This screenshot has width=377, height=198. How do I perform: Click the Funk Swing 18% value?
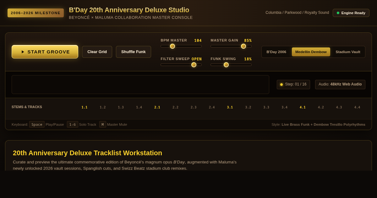pyautogui.click(x=248, y=59)
